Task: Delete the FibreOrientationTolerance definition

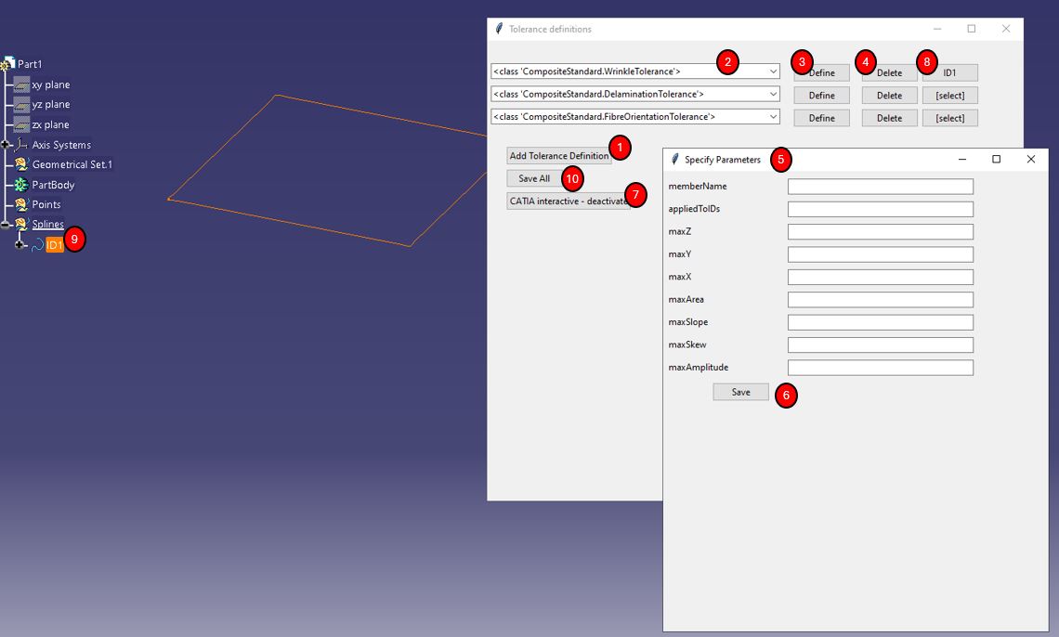Action: pos(889,118)
